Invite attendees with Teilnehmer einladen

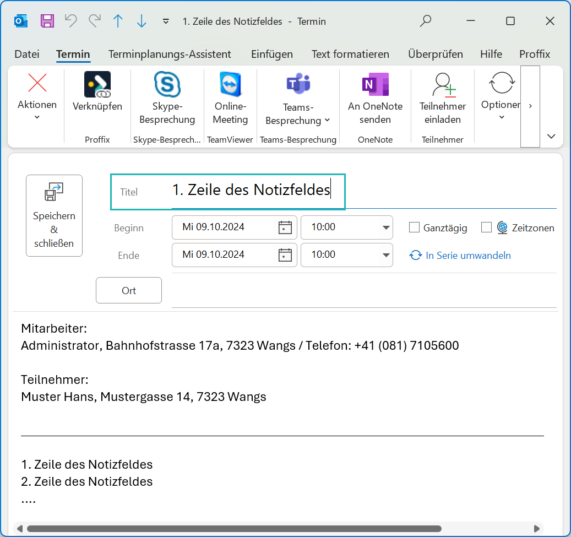(x=443, y=97)
